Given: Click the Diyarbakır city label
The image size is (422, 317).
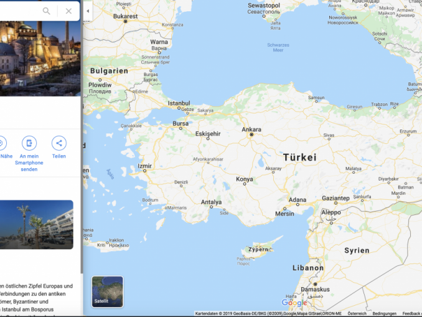Looking at the screenshot, I should [x=388, y=179].
